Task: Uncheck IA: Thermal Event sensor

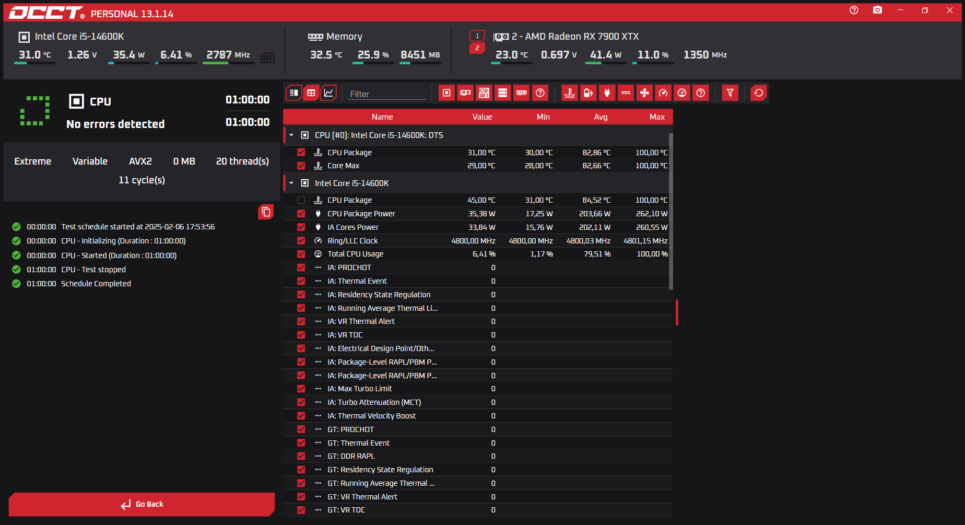Action: (x=301, y=281)
